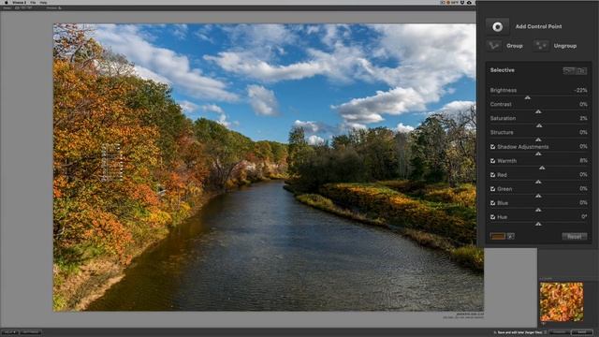The width and height of the screenshot is (599, 337).
Task: Click the Selective panel heading
Action: 502,70
